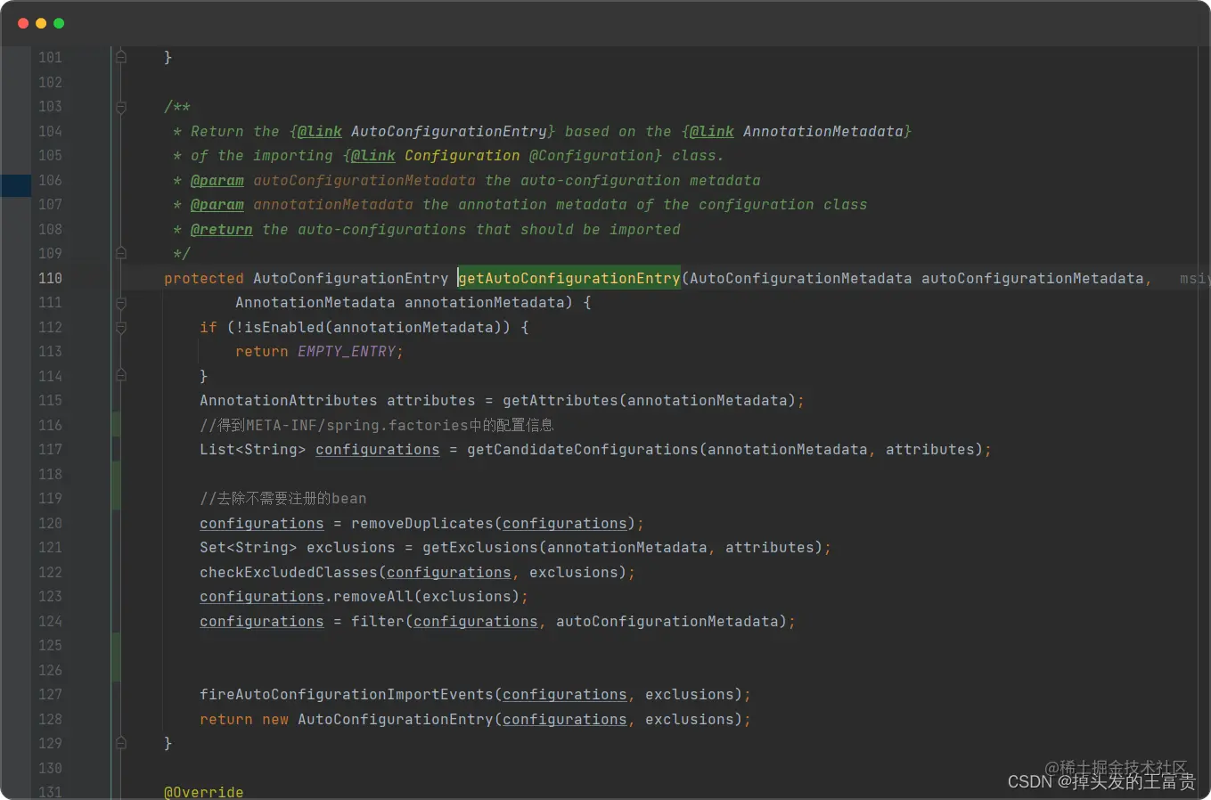Screen dimensions: 1211x800
Task: Collapse the if block at line 112
Action: [x=121, y=328]
